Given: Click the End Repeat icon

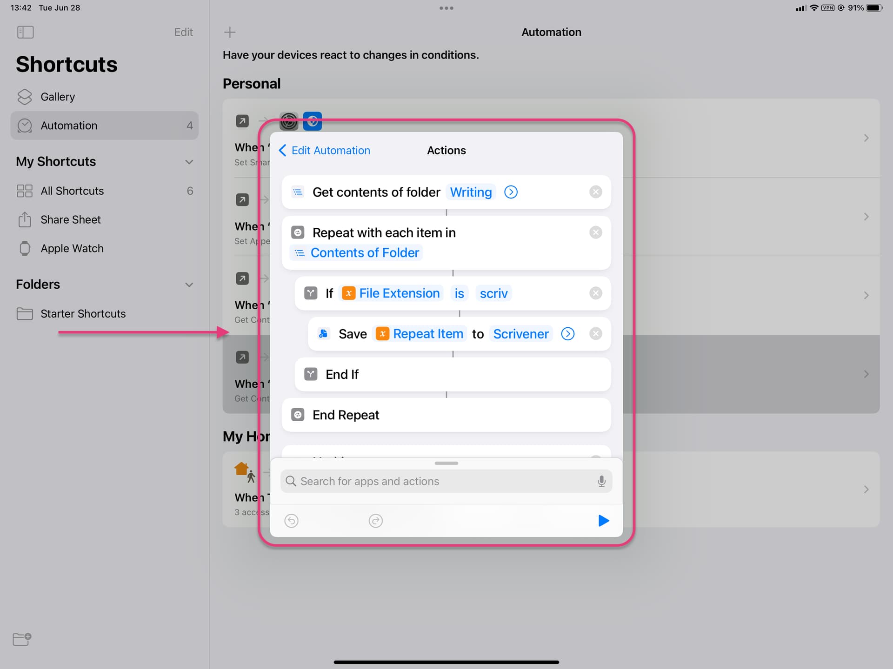Looking at the screenshot, I should (x=298, y=415).
